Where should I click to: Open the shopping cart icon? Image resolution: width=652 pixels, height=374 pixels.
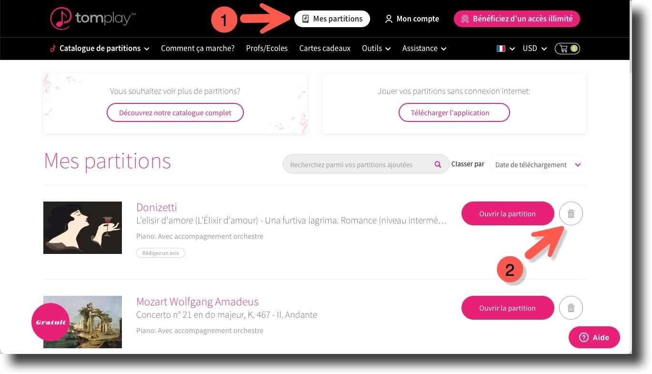(567, 49)
